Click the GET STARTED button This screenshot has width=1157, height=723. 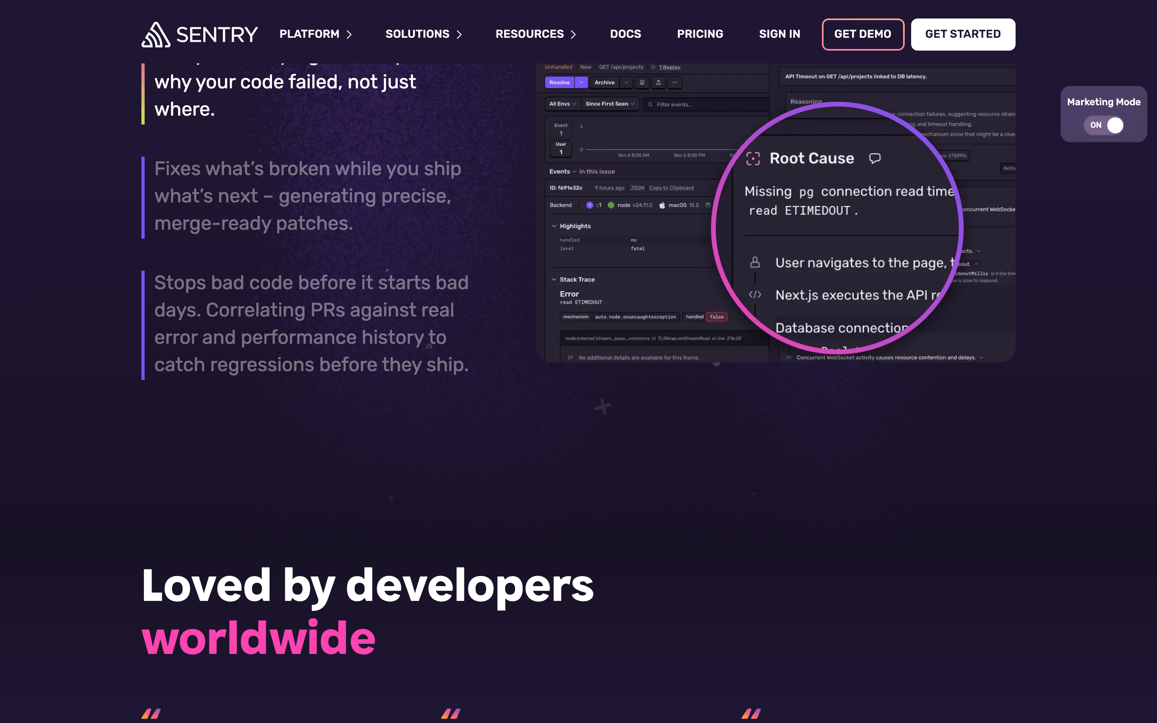click(x=963, y=35)
